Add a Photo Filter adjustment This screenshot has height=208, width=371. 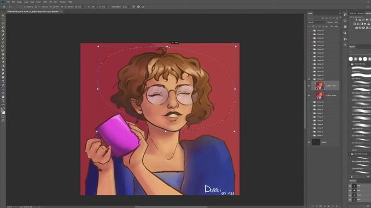365,24
